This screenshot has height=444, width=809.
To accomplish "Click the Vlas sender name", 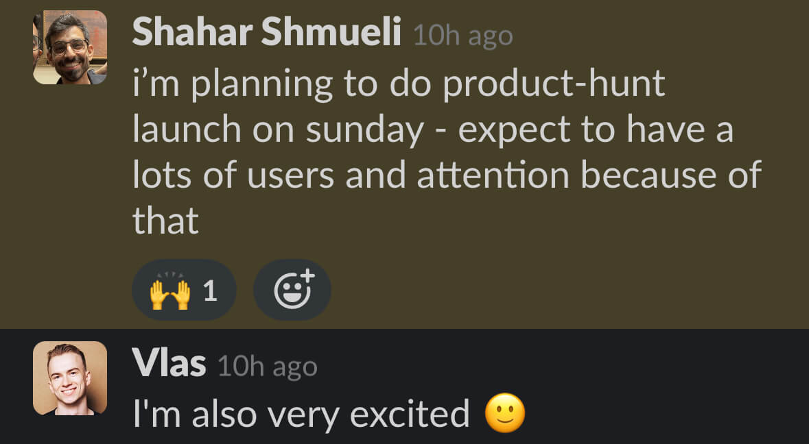I will click(169, 365).
